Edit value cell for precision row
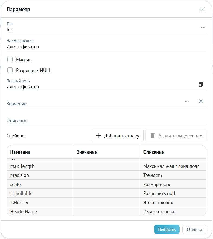This screenshot has height=239, width=213. click(106, 175)
